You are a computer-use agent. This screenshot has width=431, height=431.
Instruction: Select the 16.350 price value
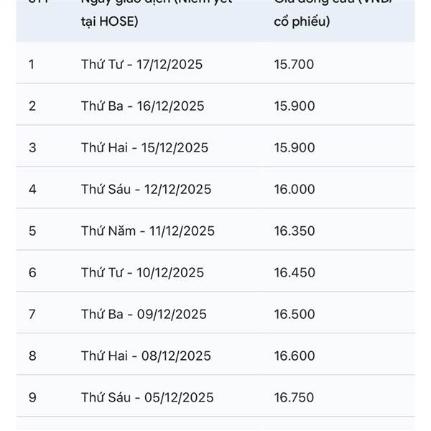[x=294, y=231]
